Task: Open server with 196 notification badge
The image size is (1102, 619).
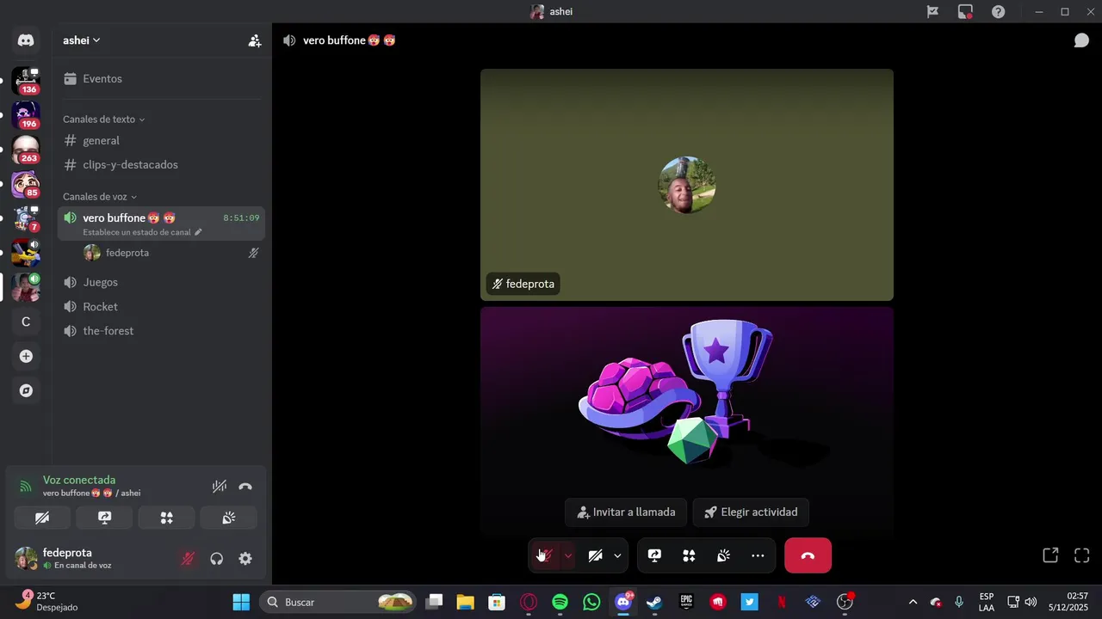Action: coord(26,115)
